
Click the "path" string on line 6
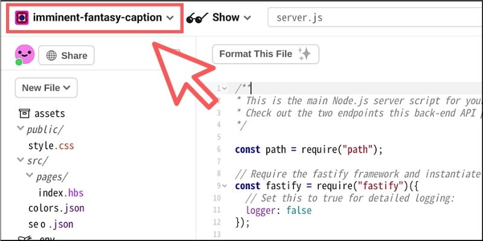pos(358,149)
